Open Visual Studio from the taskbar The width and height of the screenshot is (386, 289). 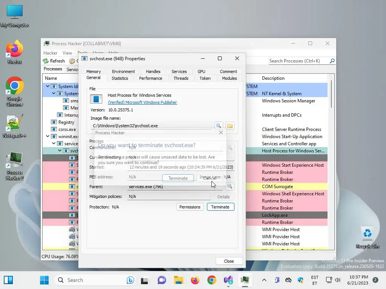coord(228,280)
